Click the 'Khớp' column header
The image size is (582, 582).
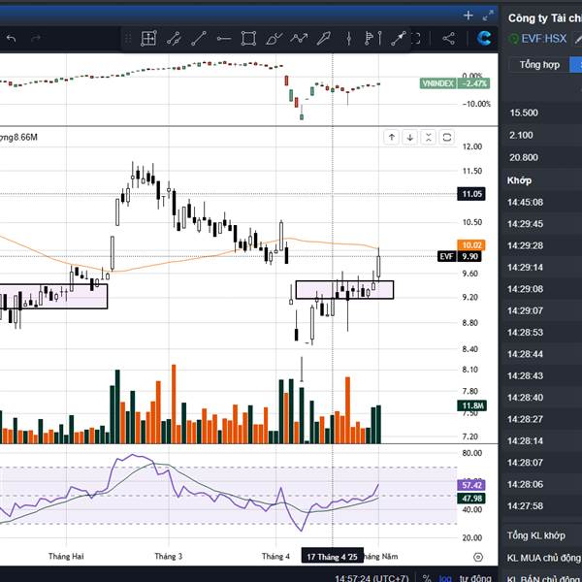click(519, 180)
